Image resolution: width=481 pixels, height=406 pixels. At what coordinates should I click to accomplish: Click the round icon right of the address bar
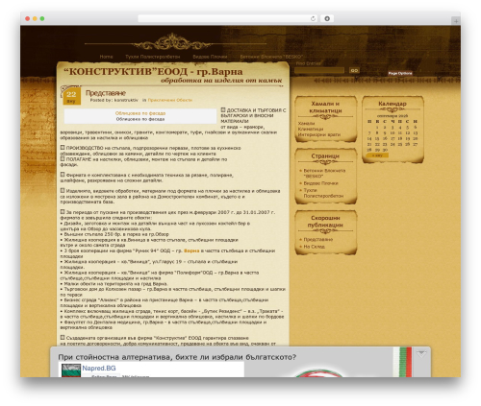tap(327, 19)
